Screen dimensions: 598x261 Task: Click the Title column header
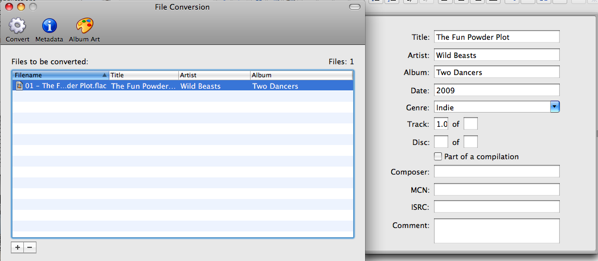pos(144,75)
